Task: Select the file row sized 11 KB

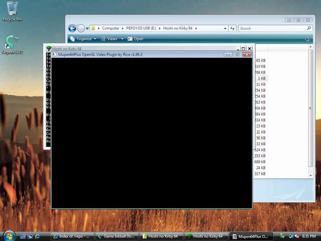Action: click(261, 84)
